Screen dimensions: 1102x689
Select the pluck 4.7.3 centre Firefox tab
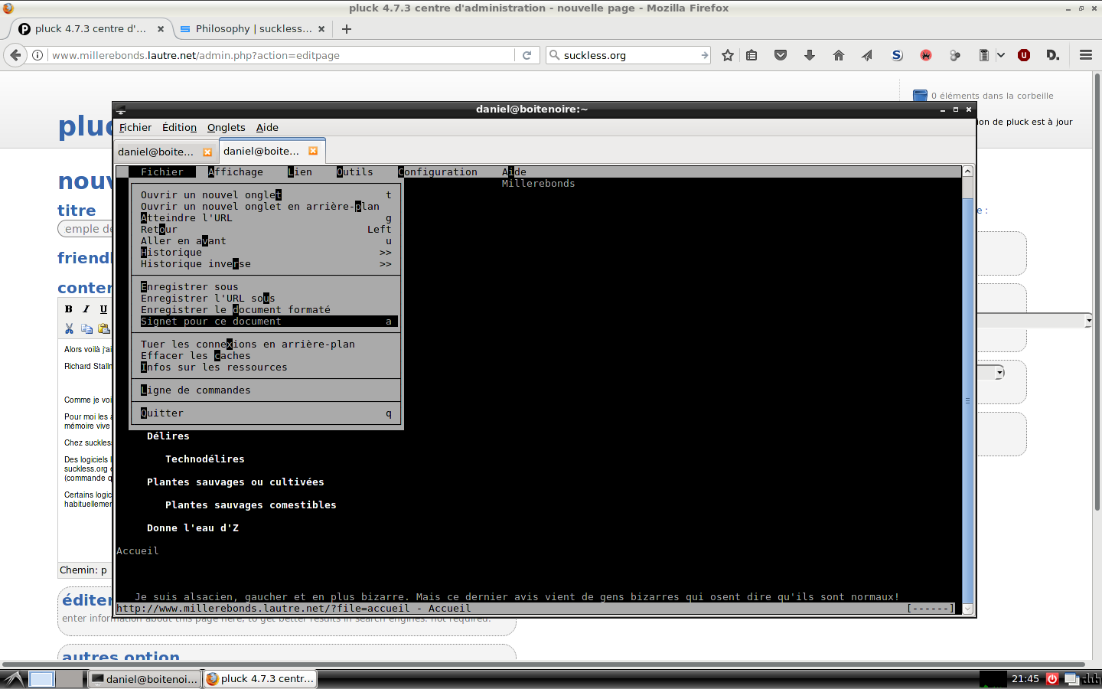90,29
